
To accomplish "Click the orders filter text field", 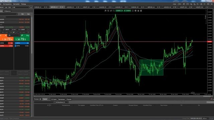I will (x=44, y=102).
